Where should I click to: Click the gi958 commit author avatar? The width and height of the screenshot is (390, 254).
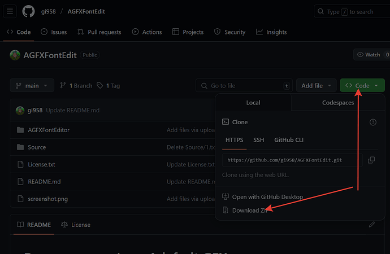tap(20, 110)
